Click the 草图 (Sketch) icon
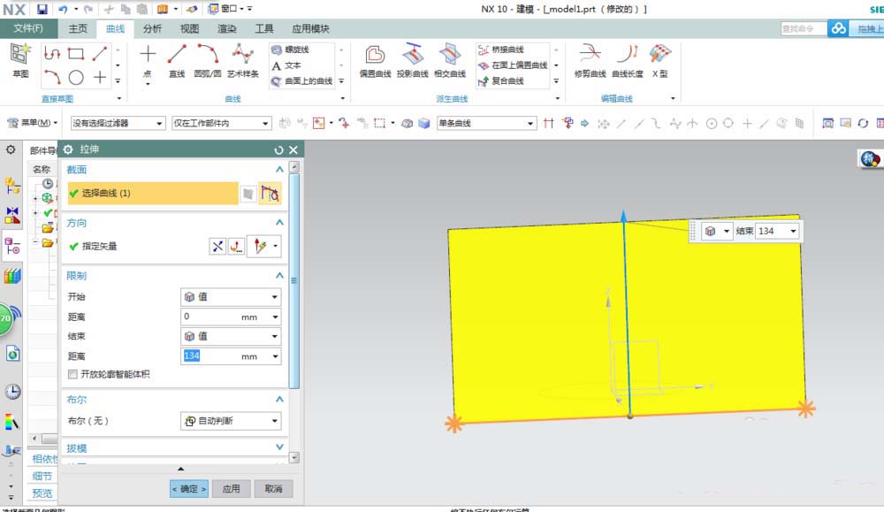This screenshot has height=512, width=884. [x=19, y=59]
